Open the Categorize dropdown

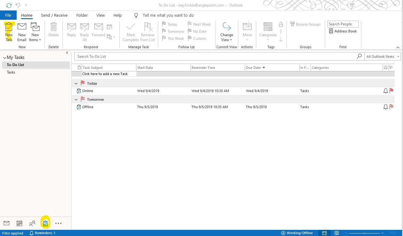268,32
